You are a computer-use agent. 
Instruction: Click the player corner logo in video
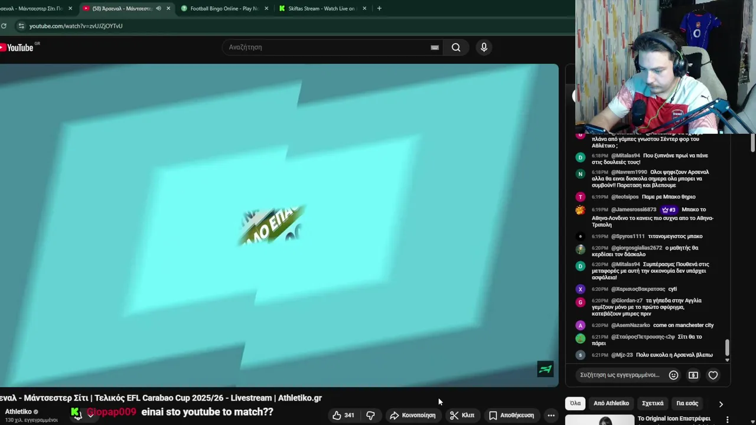point(545,369)
